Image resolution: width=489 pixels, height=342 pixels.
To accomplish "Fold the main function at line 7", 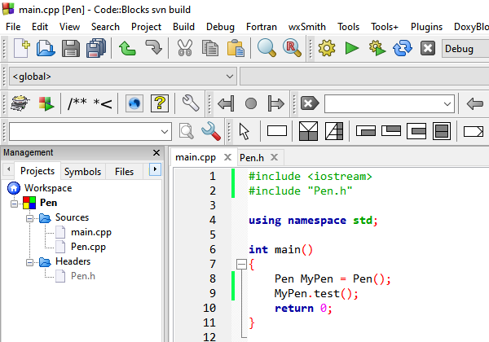I will coord(241,265).
